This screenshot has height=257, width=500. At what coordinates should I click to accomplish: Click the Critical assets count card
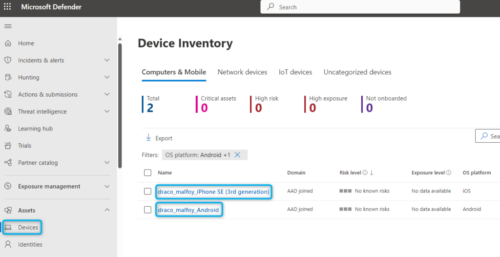pos(216,104)
